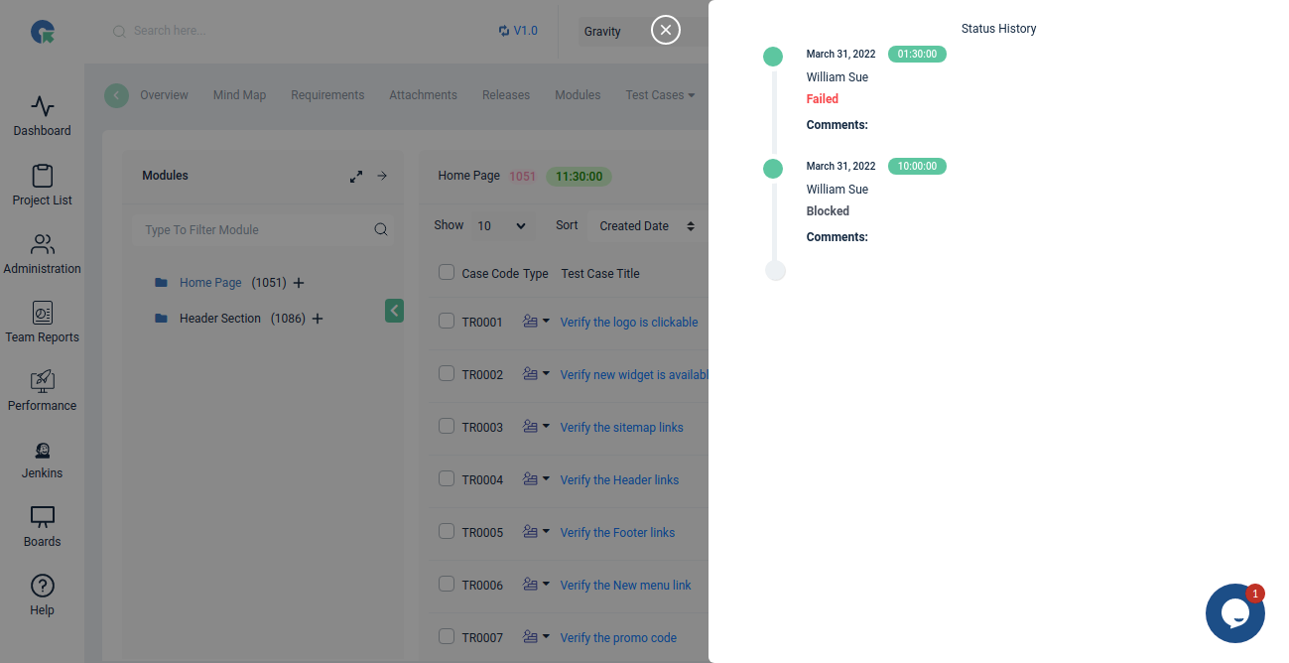
Task: Click the V1.0 version sync icon
Action: point(504,31)
